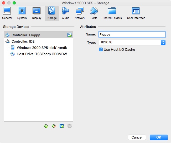Select Controller: Floppy in storage tree

point(39,35)
